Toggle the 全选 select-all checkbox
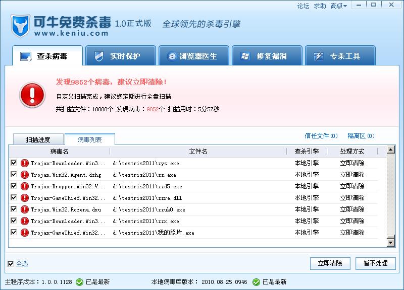 [x=11, y=263]
